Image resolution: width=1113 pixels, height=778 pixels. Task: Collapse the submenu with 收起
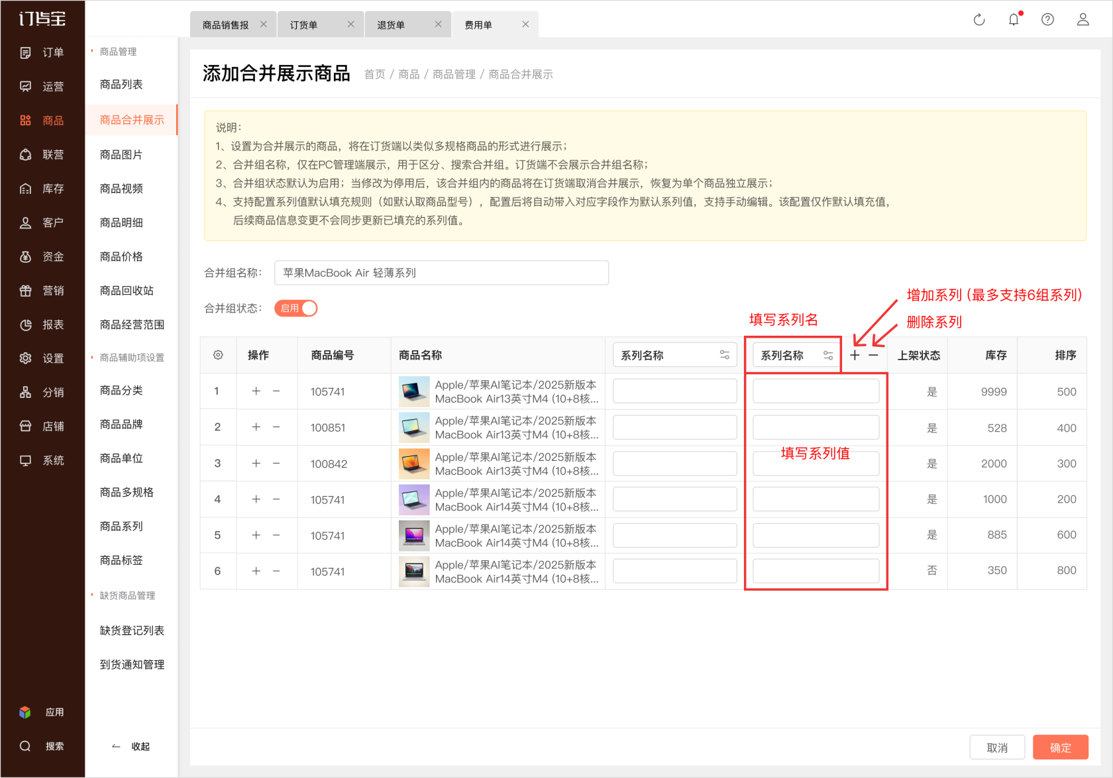point(131,746)
